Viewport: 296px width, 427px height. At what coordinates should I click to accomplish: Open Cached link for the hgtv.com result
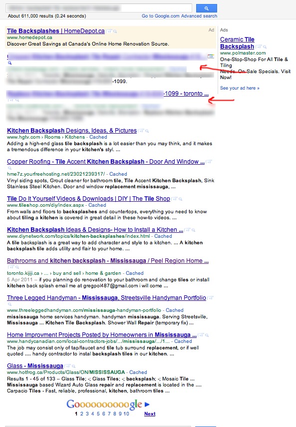tap(98, 137)
